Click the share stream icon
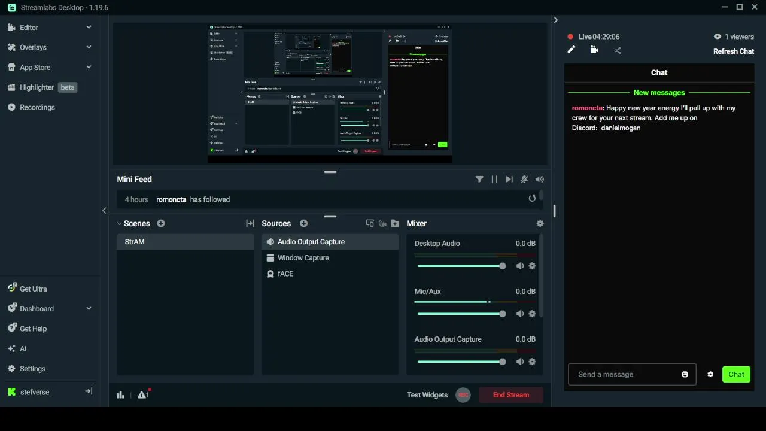The height and width of the screenshot is (431, 766). point(618,50)
